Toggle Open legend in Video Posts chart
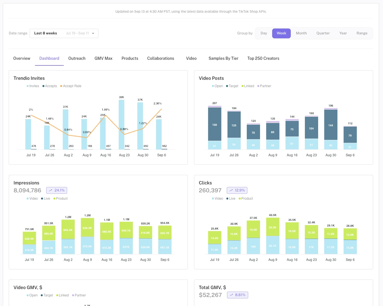383x306 pixels. [217, 86]
